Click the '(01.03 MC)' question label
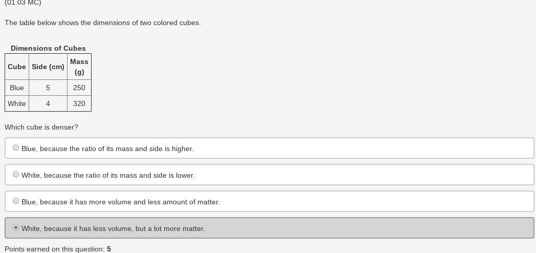 pyautogui.click(x=23, y=3)
